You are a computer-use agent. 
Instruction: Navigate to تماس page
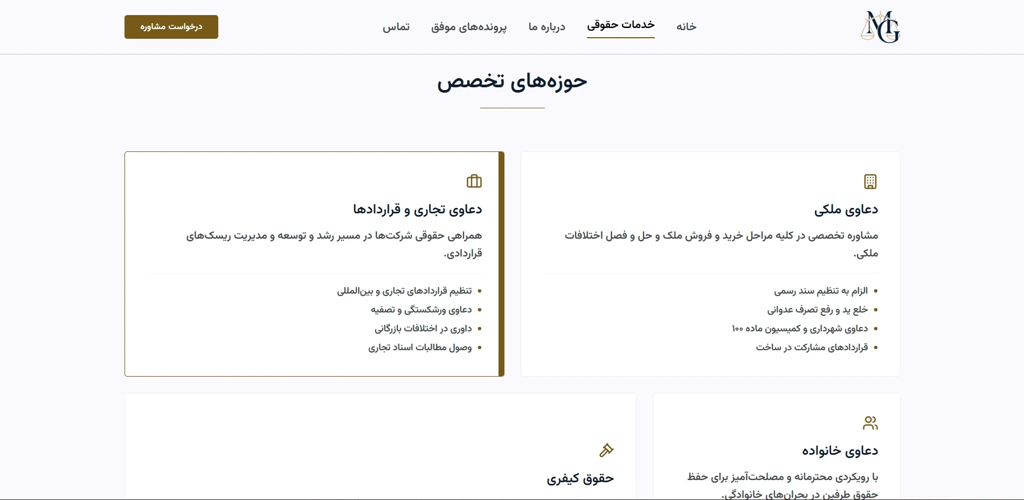pos(396,26)
